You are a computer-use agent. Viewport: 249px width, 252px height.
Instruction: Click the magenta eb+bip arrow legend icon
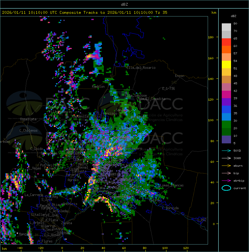[226, 181]
